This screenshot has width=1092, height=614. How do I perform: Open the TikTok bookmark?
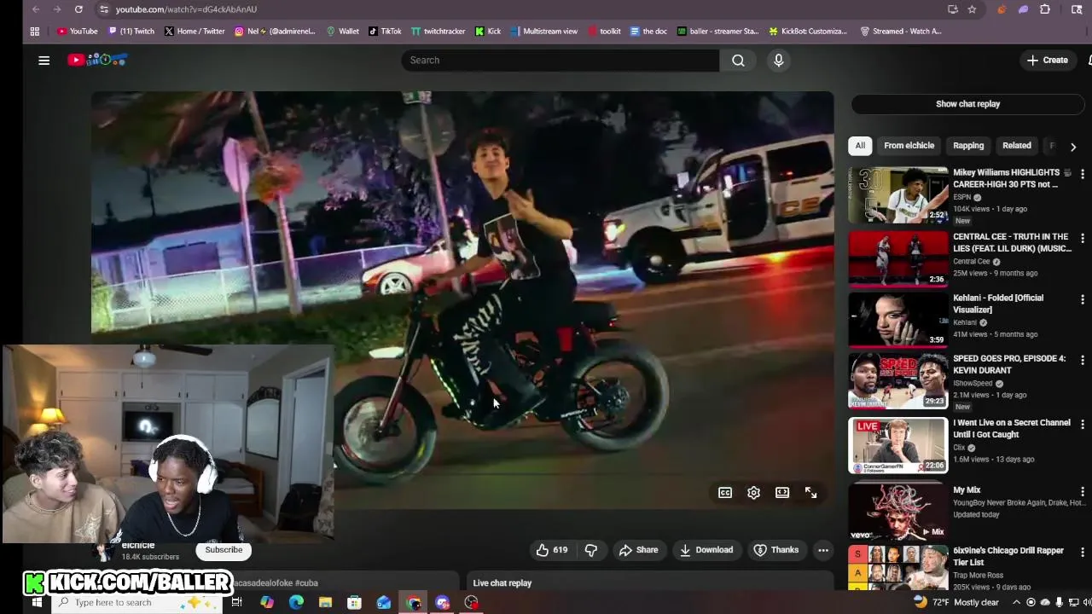coord(385,32)
